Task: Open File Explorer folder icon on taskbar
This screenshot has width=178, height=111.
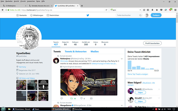Action: 9,109
